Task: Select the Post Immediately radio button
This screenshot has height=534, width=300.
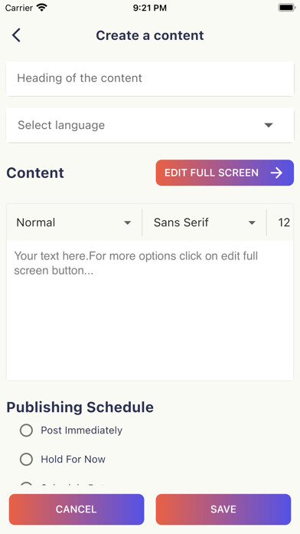Action: pos(26,430)
